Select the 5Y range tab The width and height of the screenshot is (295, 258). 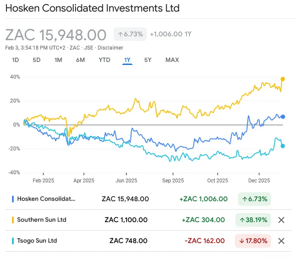[x=147, y=60]
